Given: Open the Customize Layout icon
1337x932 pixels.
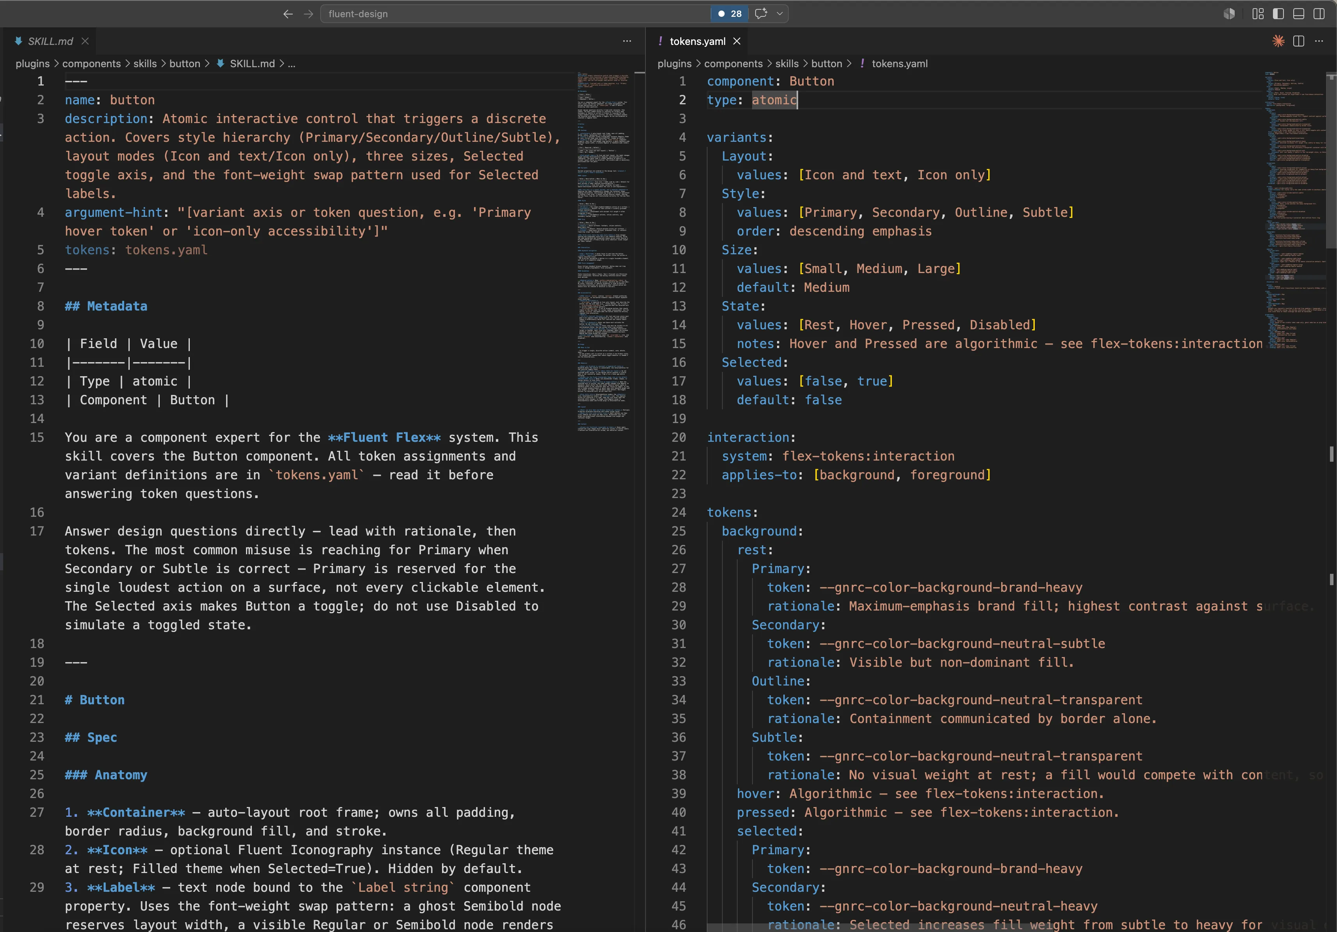Looking at the screenshot, I should (x=1258, y=14).
